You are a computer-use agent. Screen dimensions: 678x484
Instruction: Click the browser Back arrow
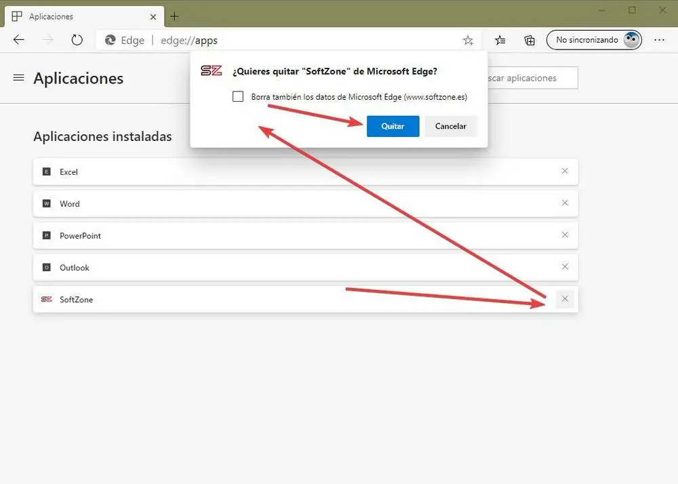tap(18, 40)
